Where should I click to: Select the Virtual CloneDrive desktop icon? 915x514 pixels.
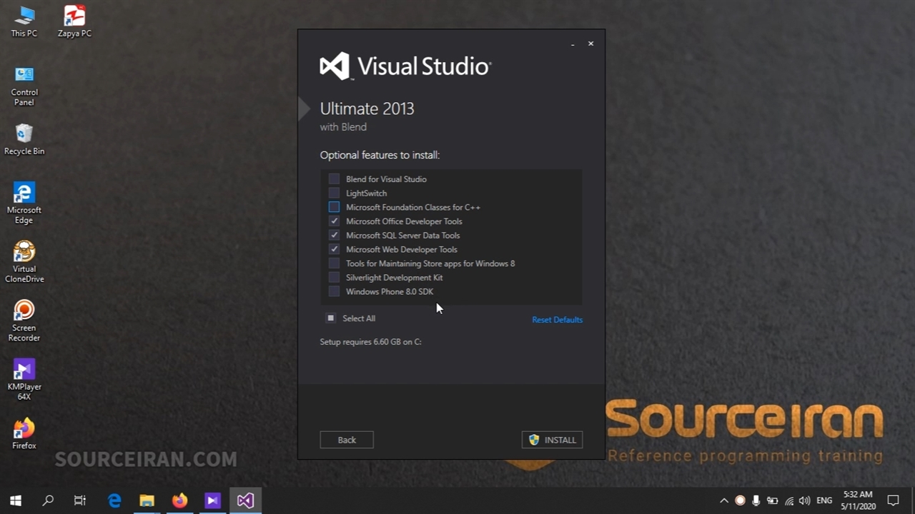(24, 262)
